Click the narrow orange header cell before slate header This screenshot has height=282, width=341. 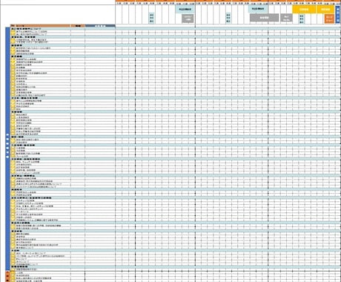click(x=78, y=26)
